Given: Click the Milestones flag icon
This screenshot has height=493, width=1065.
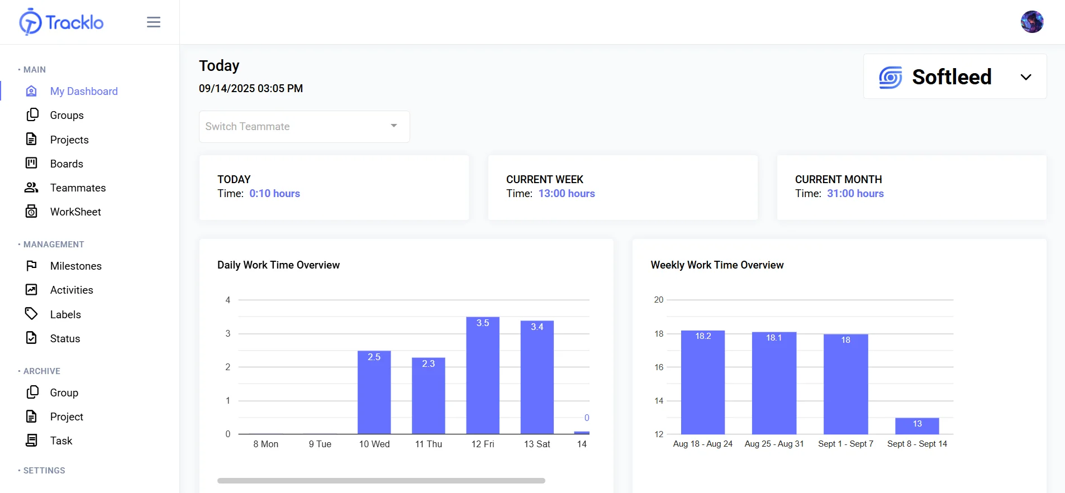Looking at the screenshot, I should (31, 266).
